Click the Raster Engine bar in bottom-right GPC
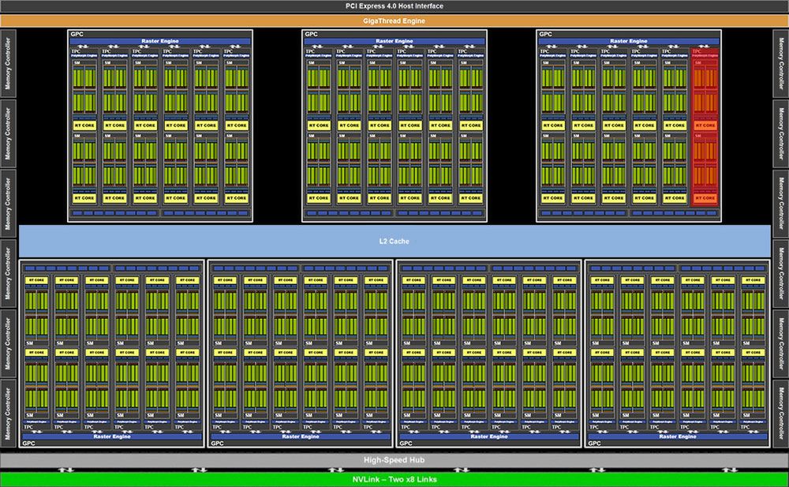 677,436
